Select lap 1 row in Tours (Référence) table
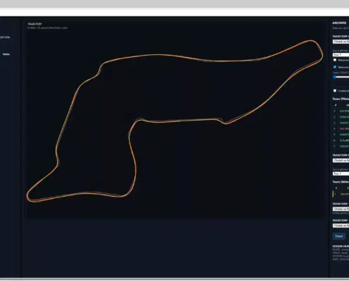The image size is (349, 282). coord(341,194)
